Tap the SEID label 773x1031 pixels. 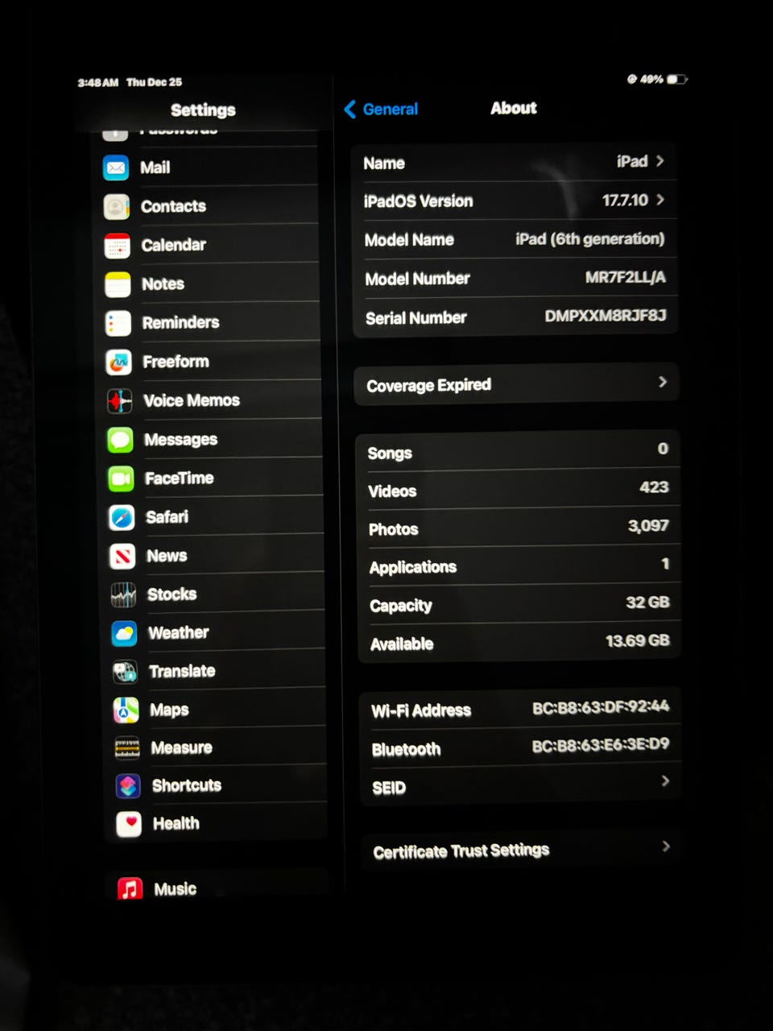(x=389, y=788)
